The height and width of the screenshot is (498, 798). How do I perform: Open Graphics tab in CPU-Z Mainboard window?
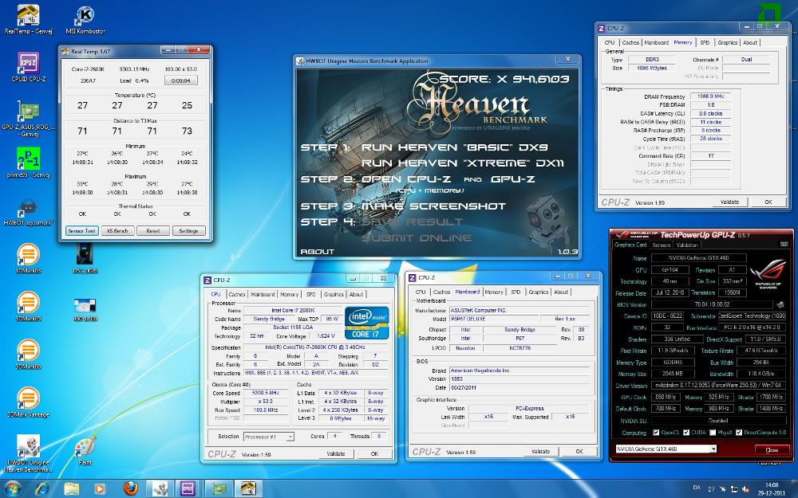538,292
